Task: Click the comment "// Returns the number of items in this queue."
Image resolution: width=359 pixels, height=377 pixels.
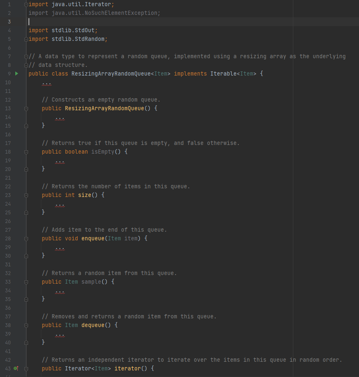Action: [116, 186]
